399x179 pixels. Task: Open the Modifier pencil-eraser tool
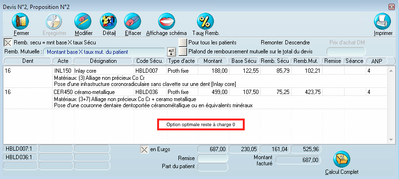pos(83,21)
